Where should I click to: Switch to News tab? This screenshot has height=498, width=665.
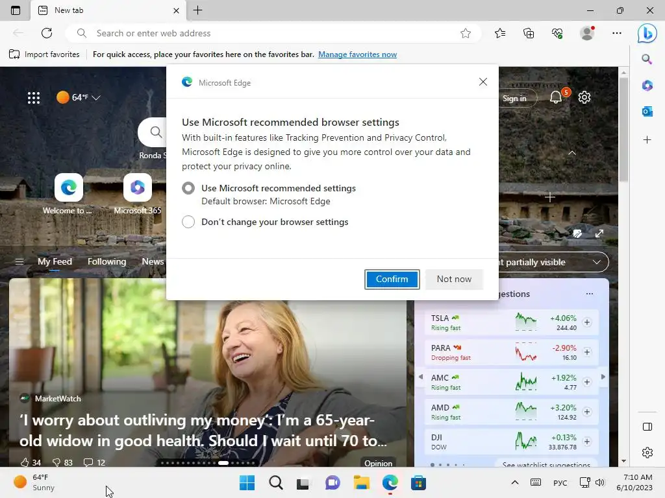pyautogui.click(x=153, y=262)
